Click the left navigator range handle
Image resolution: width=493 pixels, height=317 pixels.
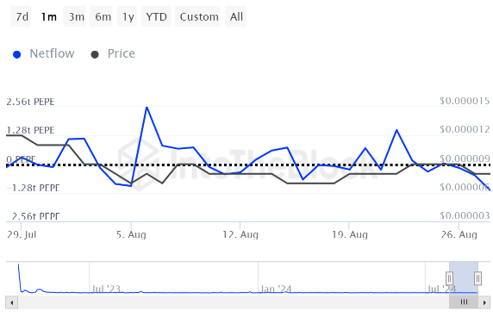(x=449, y=278)
